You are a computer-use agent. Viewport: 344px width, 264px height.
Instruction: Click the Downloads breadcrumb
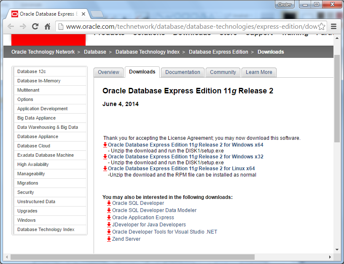tap(271, 52)
